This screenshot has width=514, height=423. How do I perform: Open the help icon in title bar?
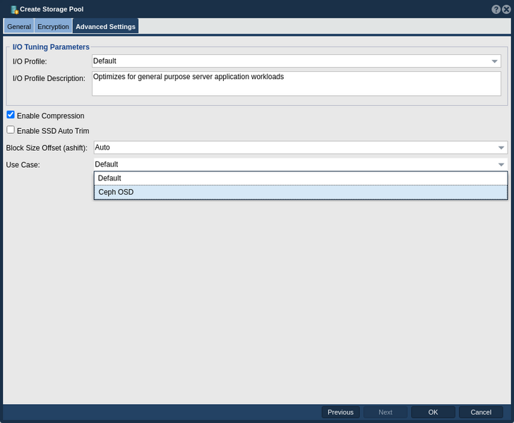pyautogui.click(x=496, y=9)
